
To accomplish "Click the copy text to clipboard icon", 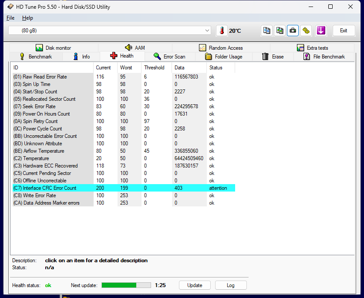I will point(266,31).
